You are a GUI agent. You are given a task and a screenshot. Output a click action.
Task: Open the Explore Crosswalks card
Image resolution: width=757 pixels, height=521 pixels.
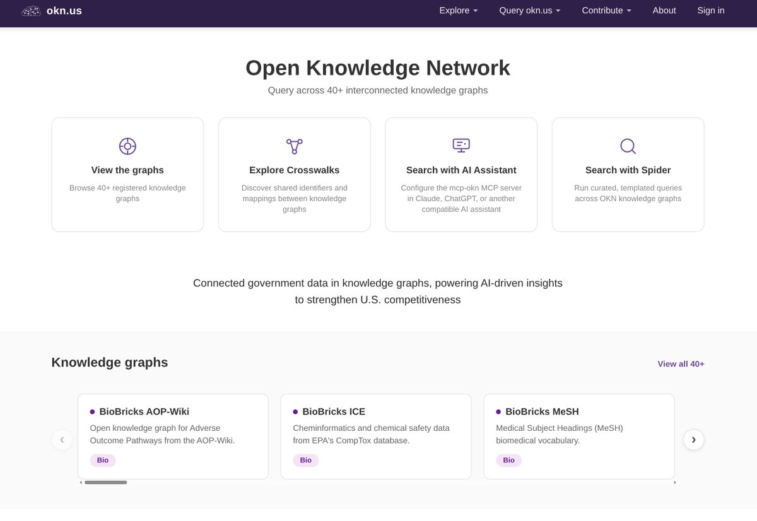point(295,175)
